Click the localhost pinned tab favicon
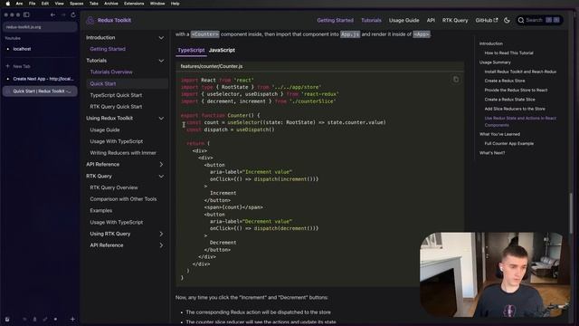 tap(8, 49)
